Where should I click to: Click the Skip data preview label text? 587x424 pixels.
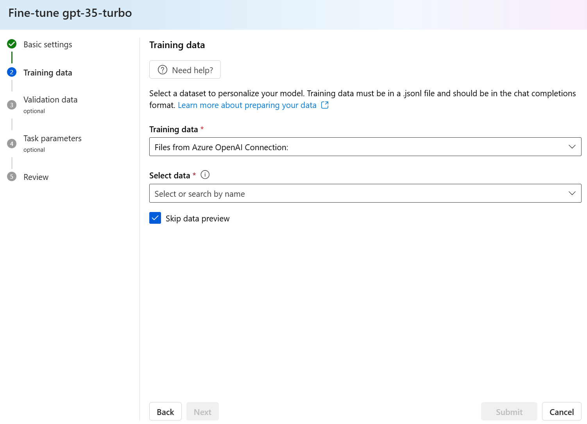[197, 218]
